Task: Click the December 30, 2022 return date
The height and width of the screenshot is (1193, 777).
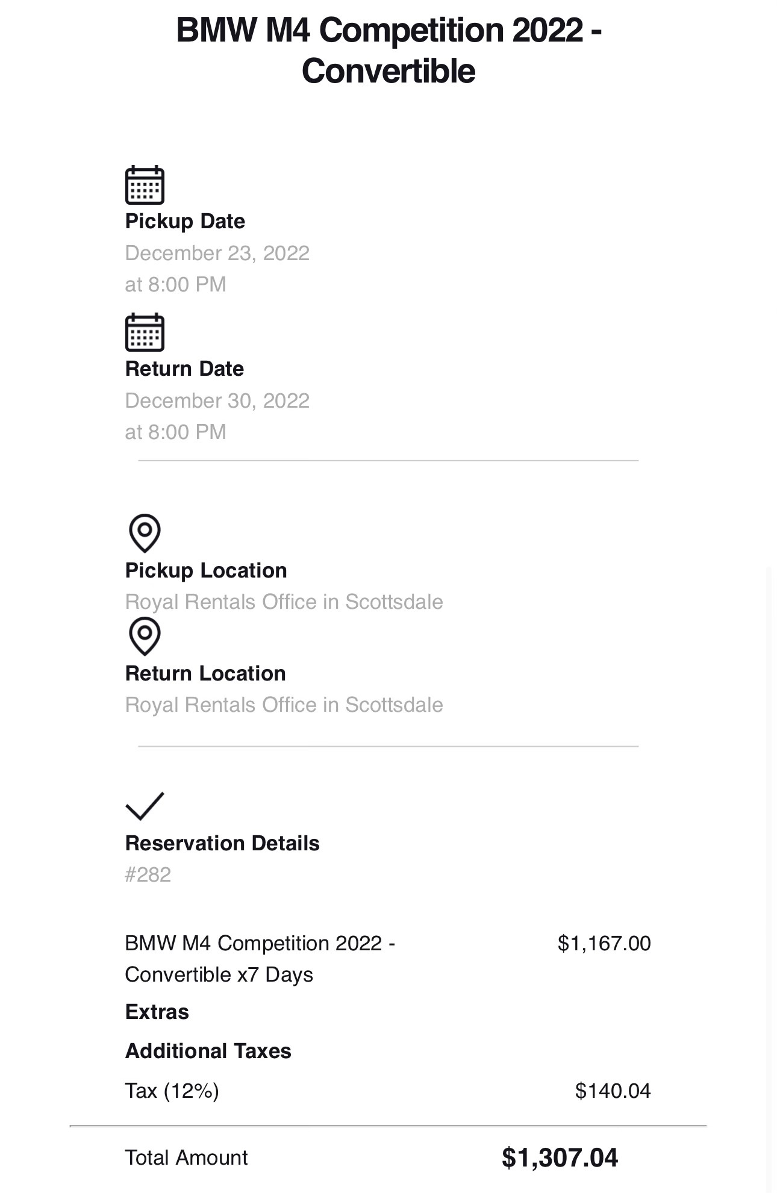Action: click(x=217, y=400)
